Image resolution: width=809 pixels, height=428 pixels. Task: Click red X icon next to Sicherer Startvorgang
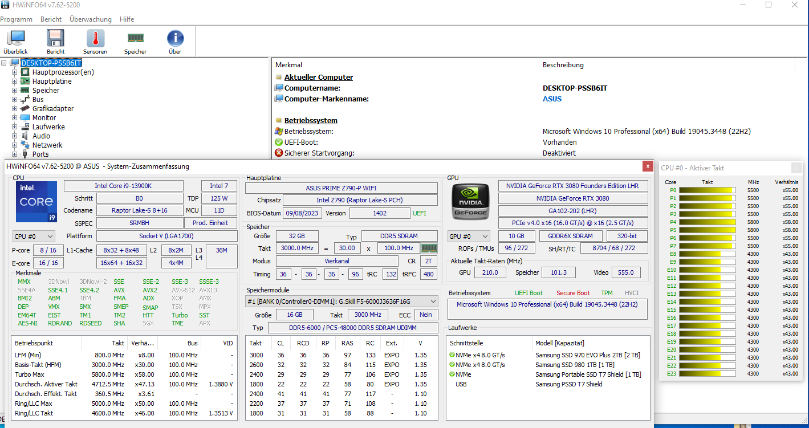click(x=279, y=153)
